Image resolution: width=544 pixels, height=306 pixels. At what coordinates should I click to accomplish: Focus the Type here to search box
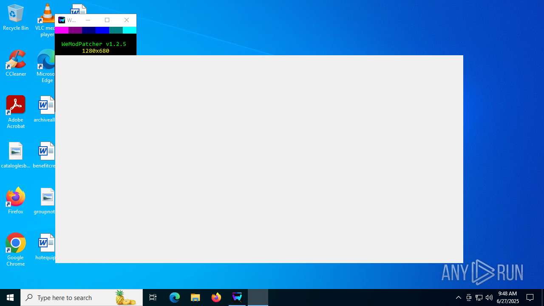point(82,297)
